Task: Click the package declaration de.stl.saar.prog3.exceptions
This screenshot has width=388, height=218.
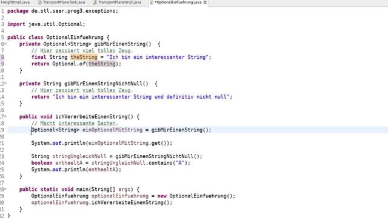Action: [x=63, y=11]
